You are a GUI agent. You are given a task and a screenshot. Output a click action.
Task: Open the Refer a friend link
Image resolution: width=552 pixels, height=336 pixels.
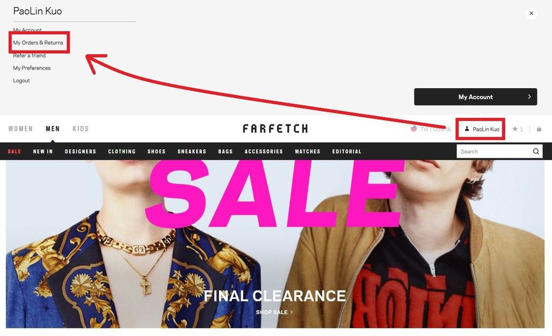[29, 55]
